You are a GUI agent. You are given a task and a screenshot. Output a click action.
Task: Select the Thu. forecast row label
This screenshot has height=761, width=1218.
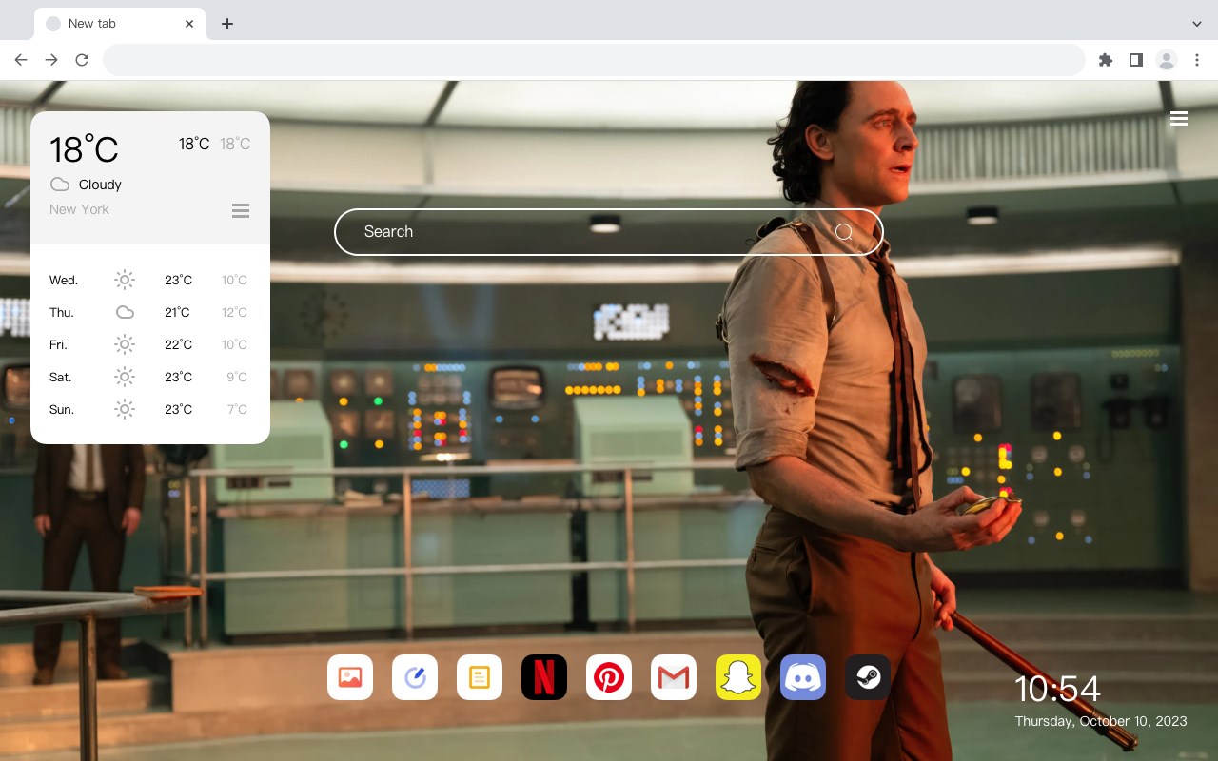coord(62,312)
